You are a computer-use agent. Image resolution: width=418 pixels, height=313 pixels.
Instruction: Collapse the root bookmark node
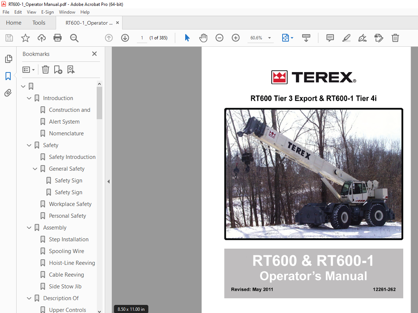[23, 86]
